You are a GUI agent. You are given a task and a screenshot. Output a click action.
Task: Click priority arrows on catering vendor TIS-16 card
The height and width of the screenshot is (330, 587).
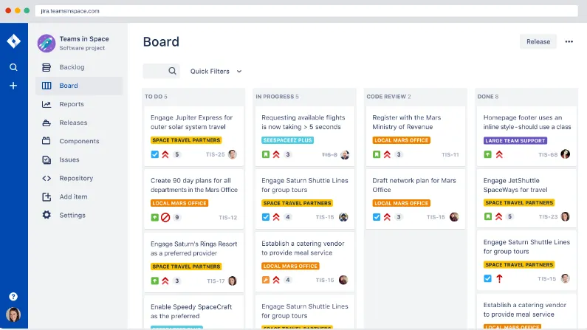[276, 280]
